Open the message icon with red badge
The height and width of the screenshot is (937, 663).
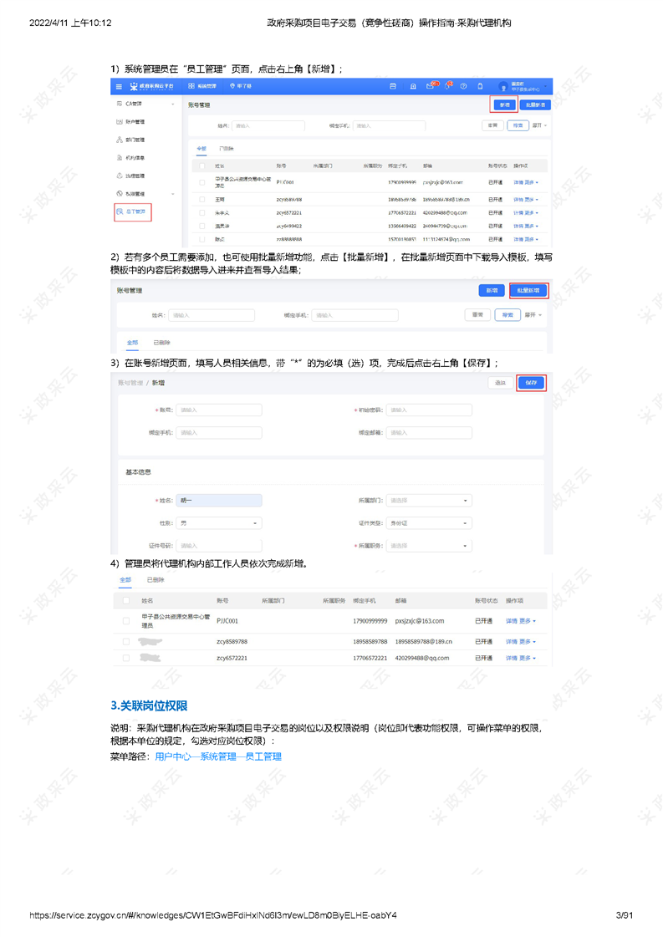click(431, 86)
